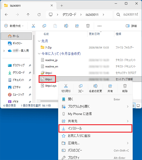This screenshot has height=160, width=142.
Task: Expand chevron between PC and ダウンロード
Action: tap(57, 15)
